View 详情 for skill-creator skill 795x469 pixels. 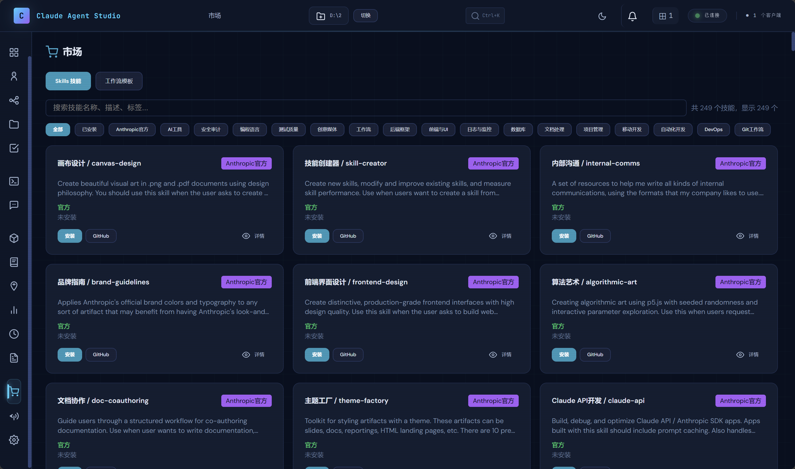[x=500, y=236]
